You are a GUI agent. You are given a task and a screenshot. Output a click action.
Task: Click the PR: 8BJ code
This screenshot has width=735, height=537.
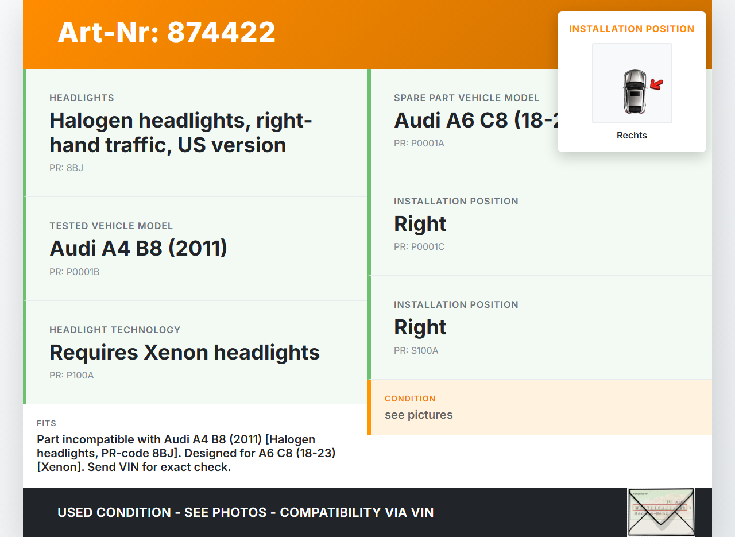66,168
